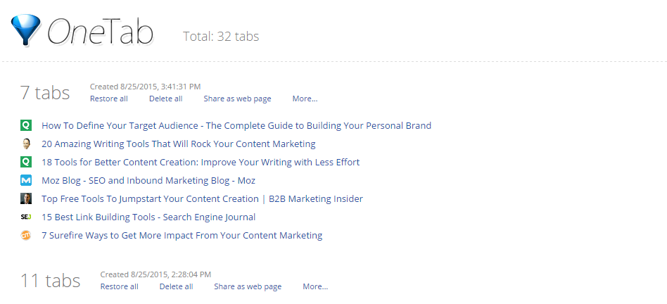Click the blue Moz favicon
667x304 pixels.
(x=26, y=180)
